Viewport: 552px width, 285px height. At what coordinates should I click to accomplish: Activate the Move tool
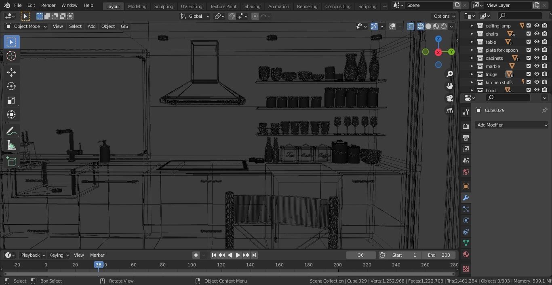11,72
